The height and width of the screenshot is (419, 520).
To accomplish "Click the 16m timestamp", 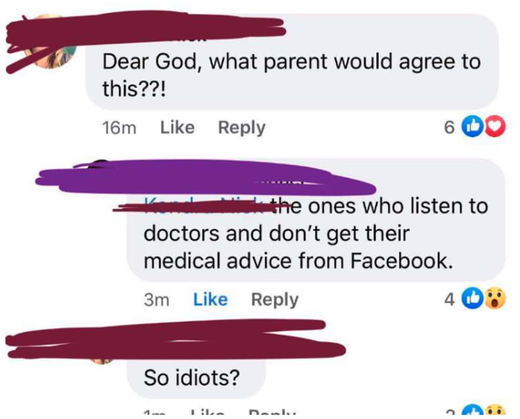I will [x=119, y=128].
